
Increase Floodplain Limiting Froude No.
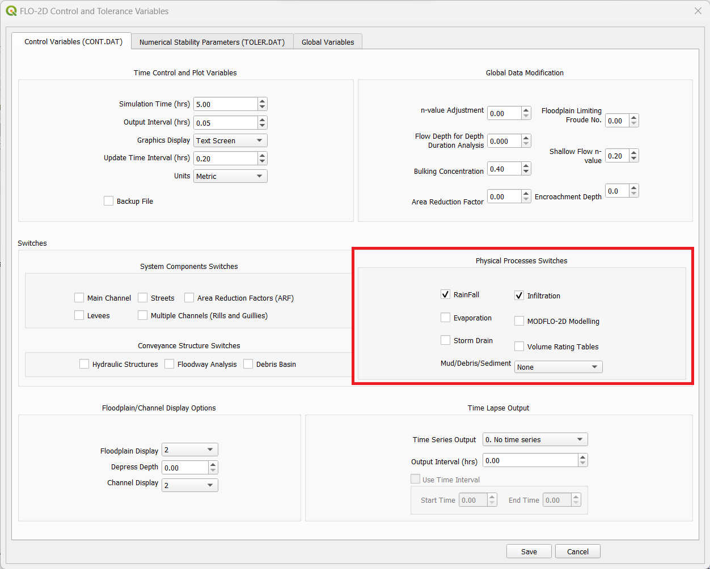pos(634,117)
